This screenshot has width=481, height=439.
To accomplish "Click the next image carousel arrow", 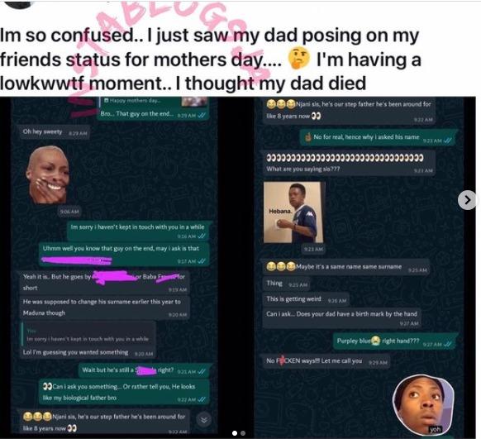I will [467, 200].
